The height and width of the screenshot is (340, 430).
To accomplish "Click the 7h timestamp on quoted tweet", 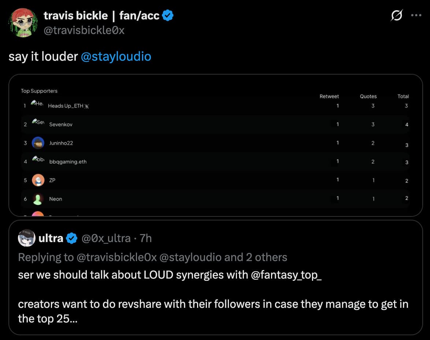I will pyautogui.click(x=146, y=238).
